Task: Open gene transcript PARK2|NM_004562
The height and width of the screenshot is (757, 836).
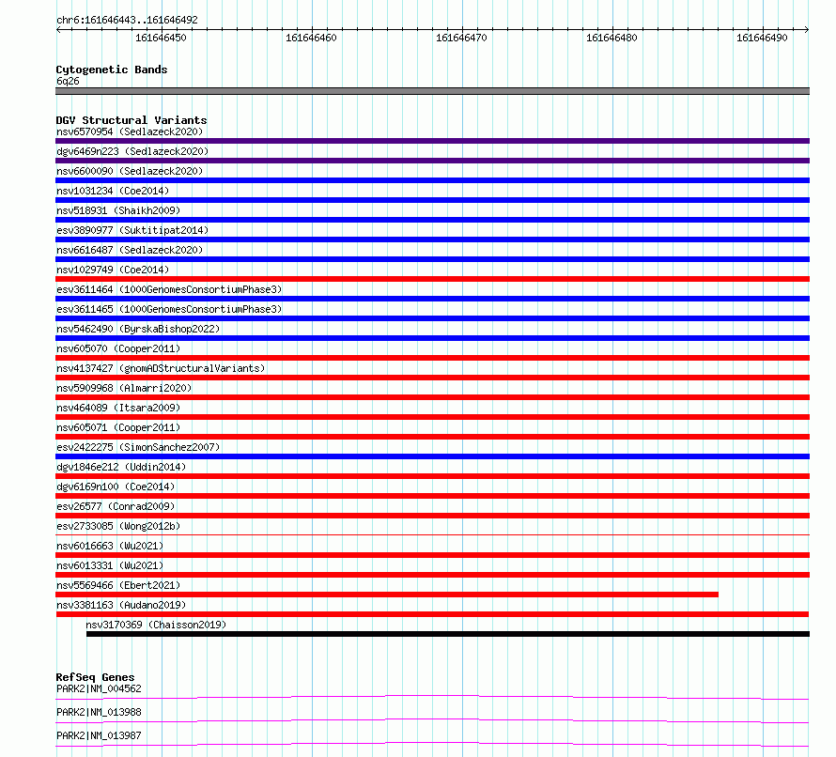Action: 100,688
